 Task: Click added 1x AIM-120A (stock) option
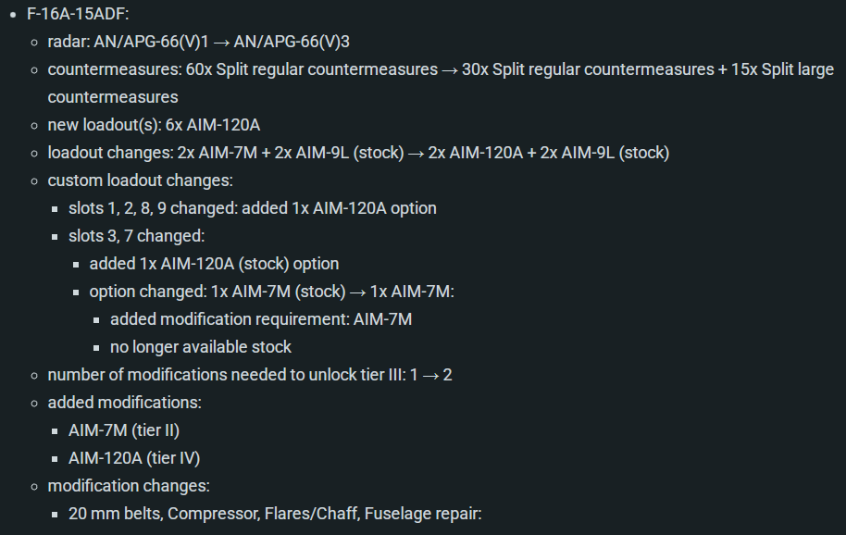214,265
